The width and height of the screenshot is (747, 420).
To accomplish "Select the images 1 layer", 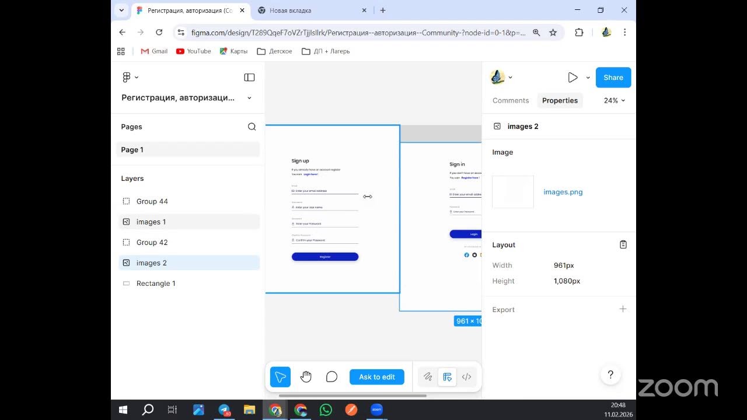I will tap(188, 222).
